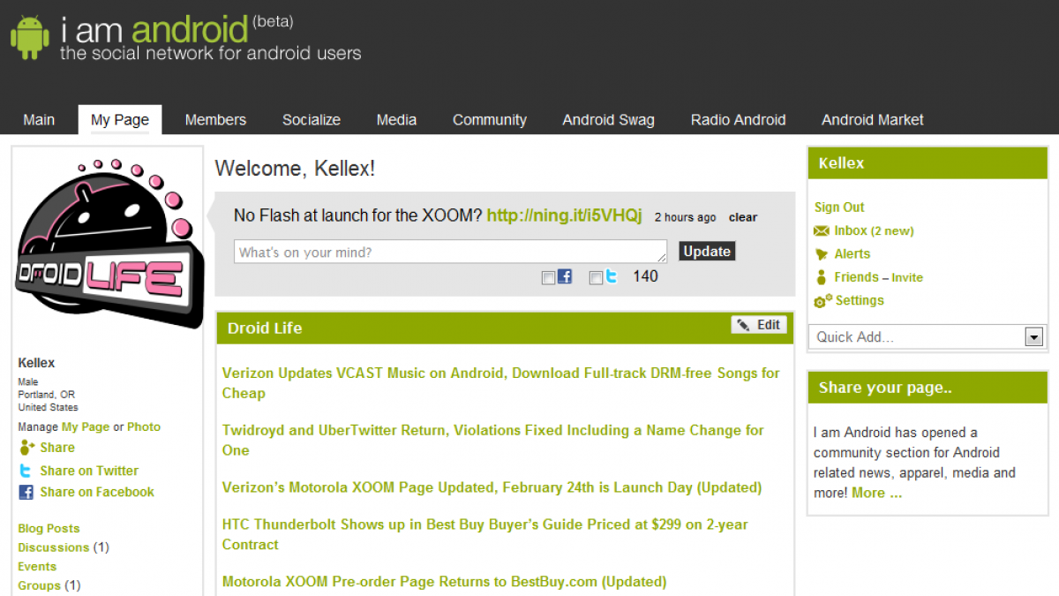1059x596 pixels.
Task: Click the Facebook icon beside Share on Facebook
Action: tap(26, 493)
